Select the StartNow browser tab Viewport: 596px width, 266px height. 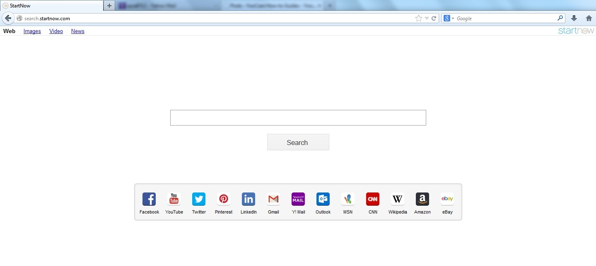click(x=52, y=6)
